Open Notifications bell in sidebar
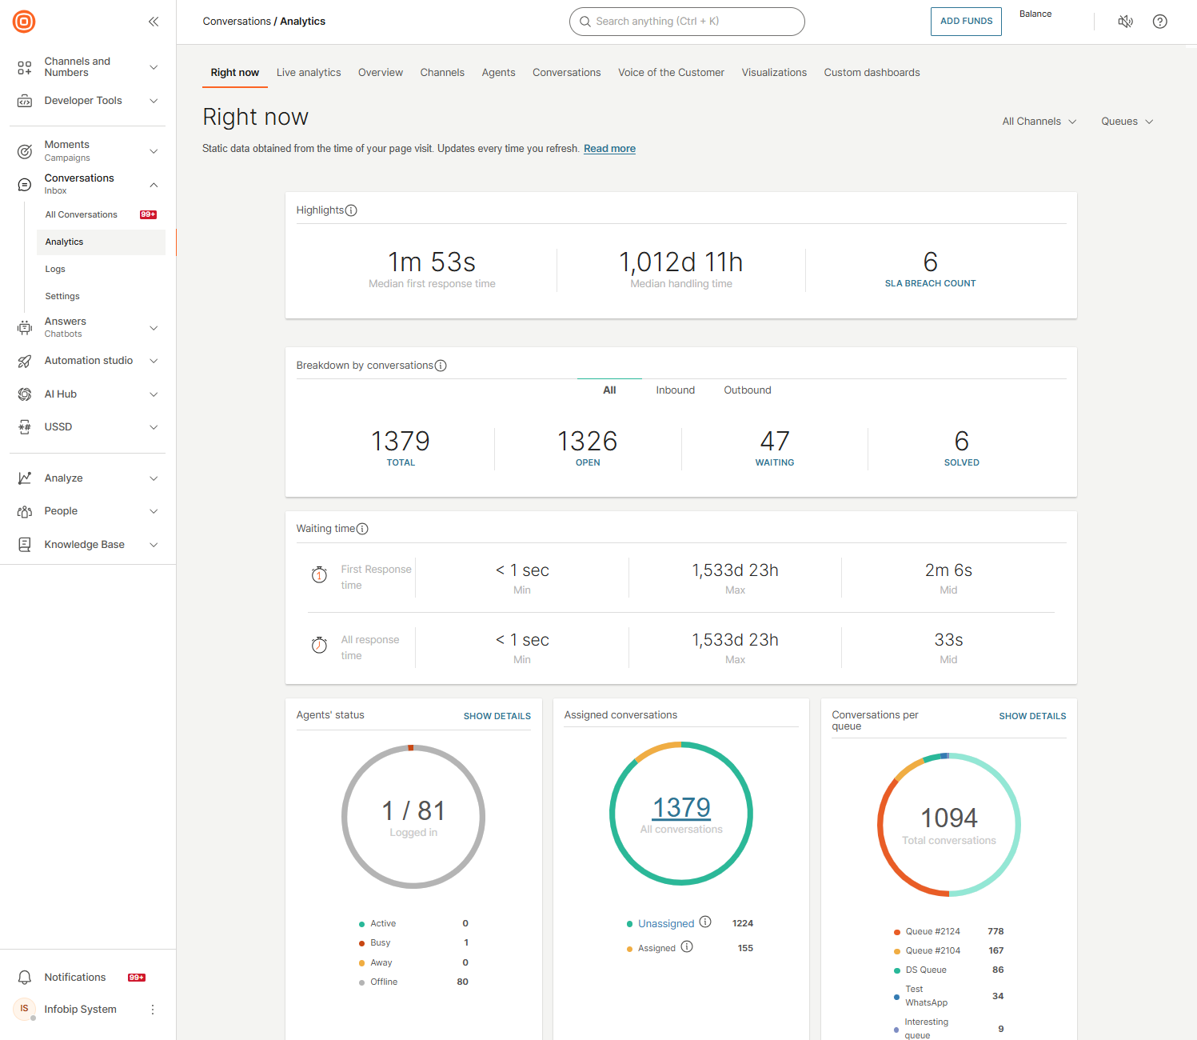The width and height of the screenshot is (1197, 1040). click(x=25, y=978)
